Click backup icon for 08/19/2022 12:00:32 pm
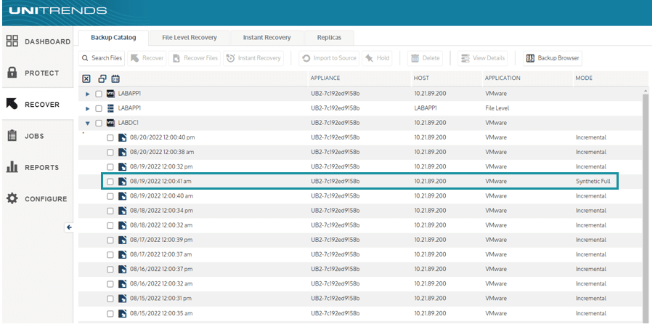655x327 pixels. pos(122,167)
